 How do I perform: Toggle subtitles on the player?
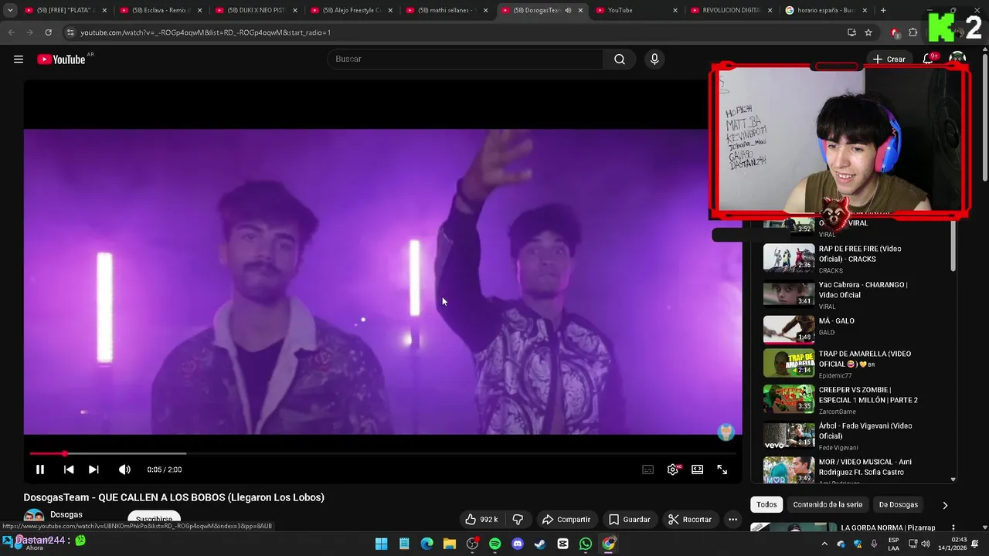click(x=647, y=470)
